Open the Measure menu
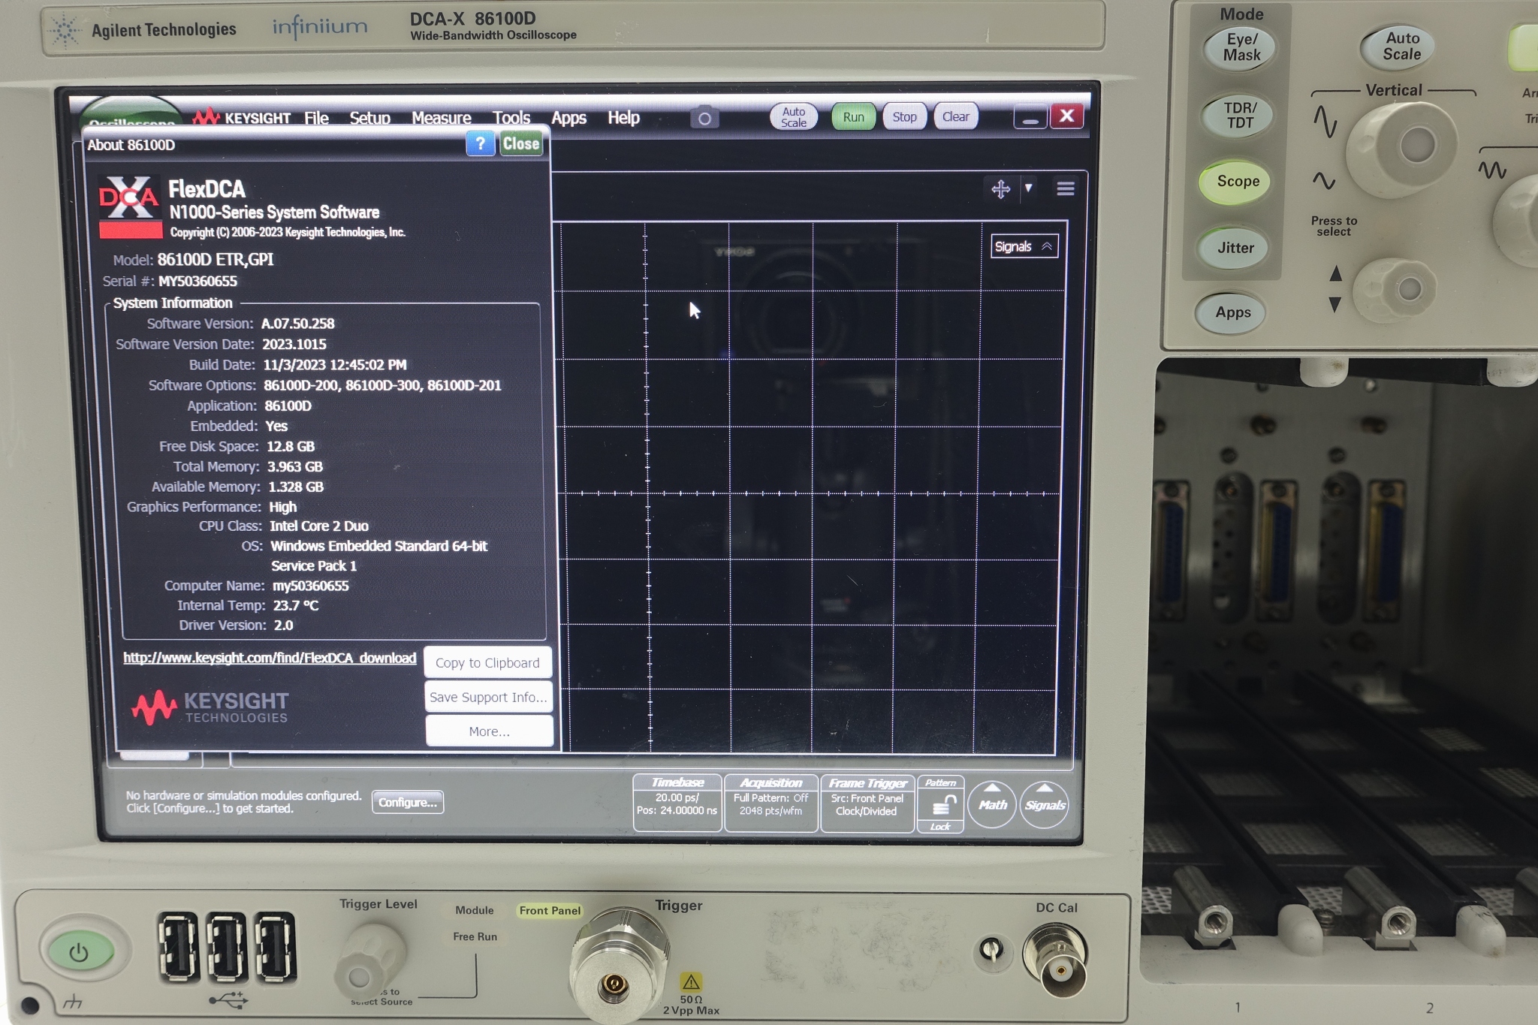 click(441, 118)
